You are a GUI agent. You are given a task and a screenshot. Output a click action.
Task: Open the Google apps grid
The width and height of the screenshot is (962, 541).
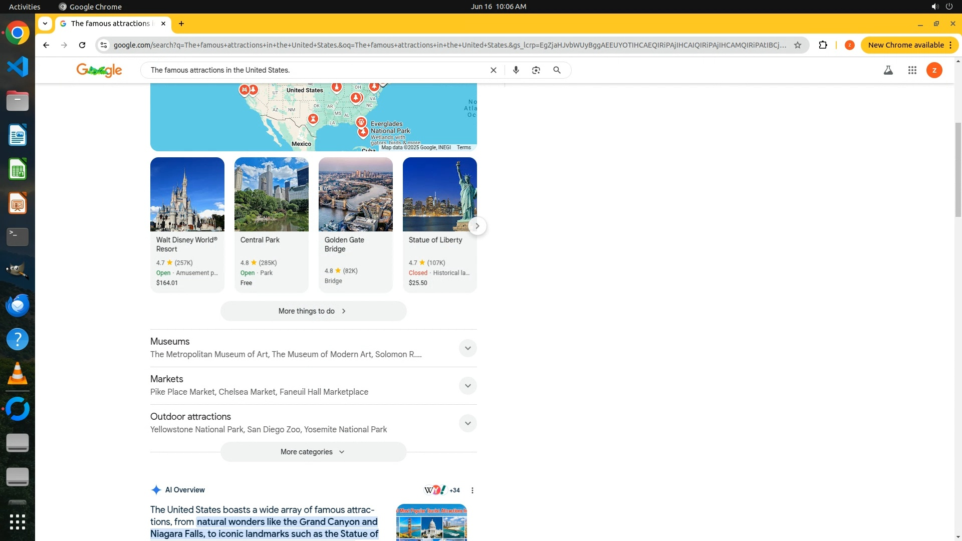point(912,70)
